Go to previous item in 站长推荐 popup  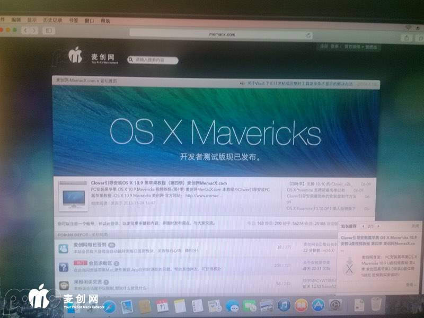363,226
